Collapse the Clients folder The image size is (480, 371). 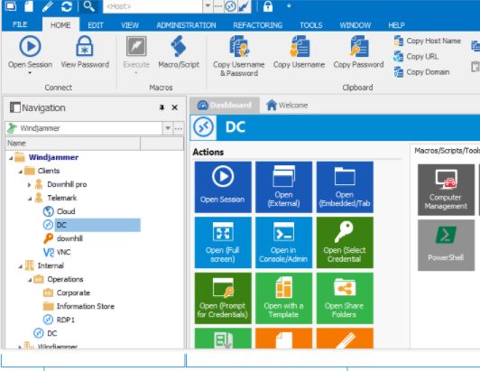(20, 172)
